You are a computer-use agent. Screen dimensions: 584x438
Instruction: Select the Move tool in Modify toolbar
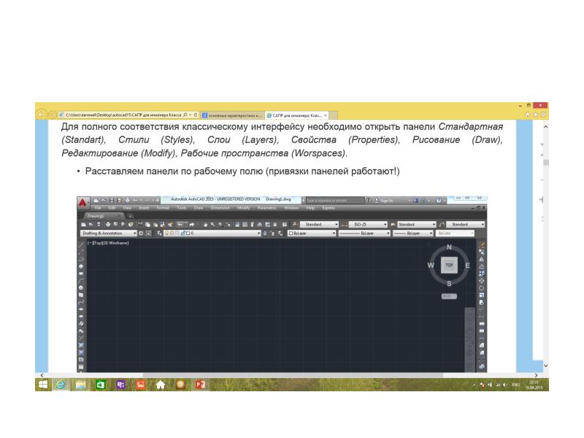point(482,280)
